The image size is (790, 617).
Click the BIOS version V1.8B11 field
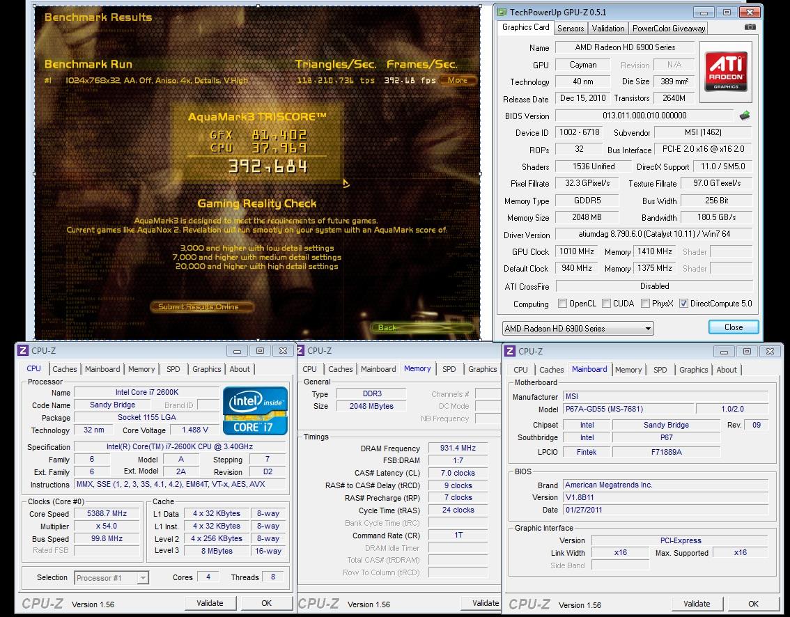pyautogui.click(x=665, y=497)
